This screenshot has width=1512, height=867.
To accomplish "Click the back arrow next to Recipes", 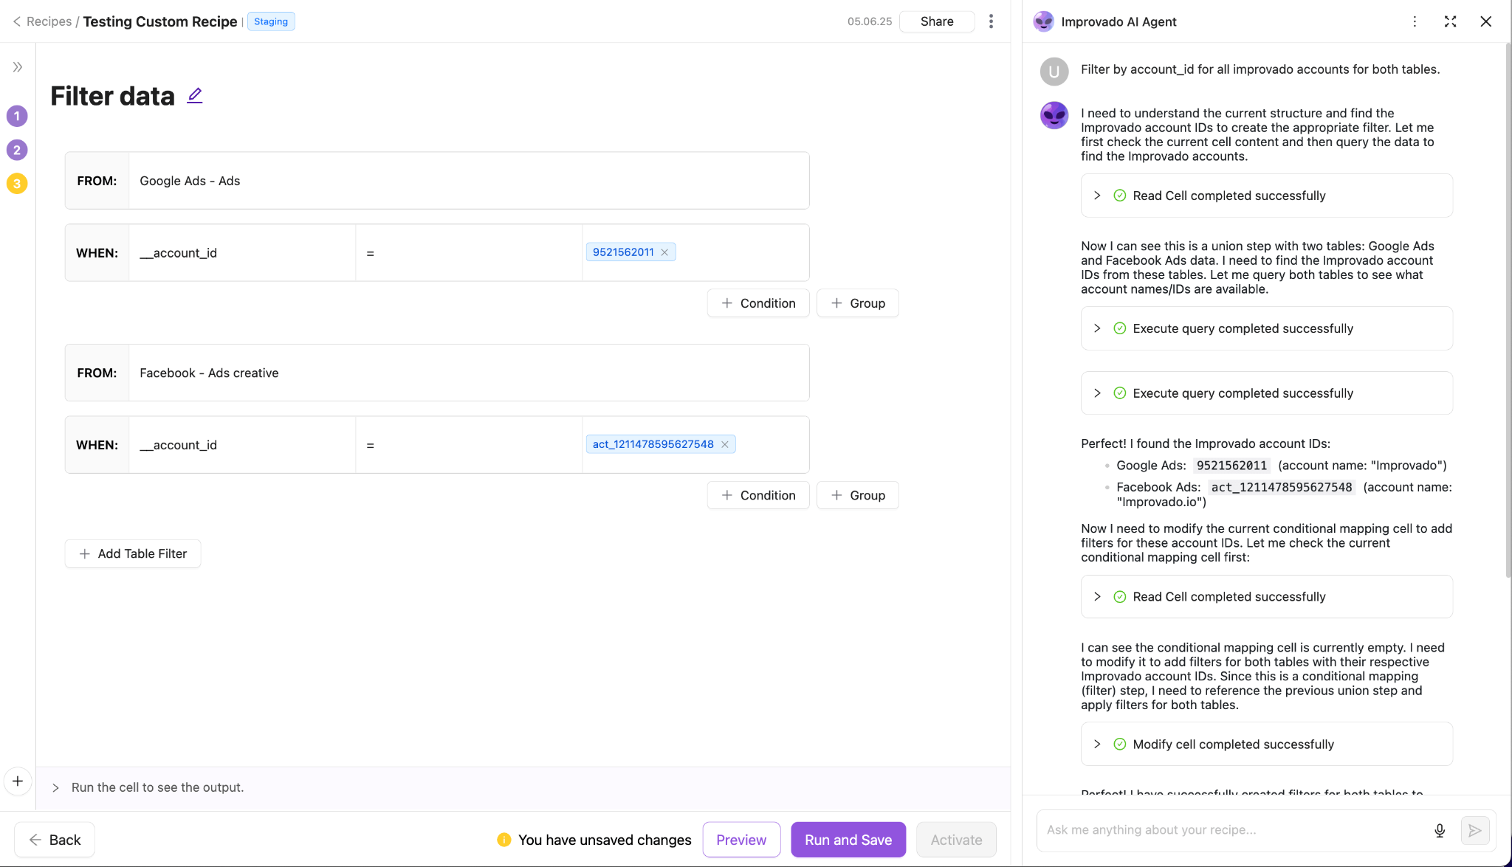I will pos(16,21).
